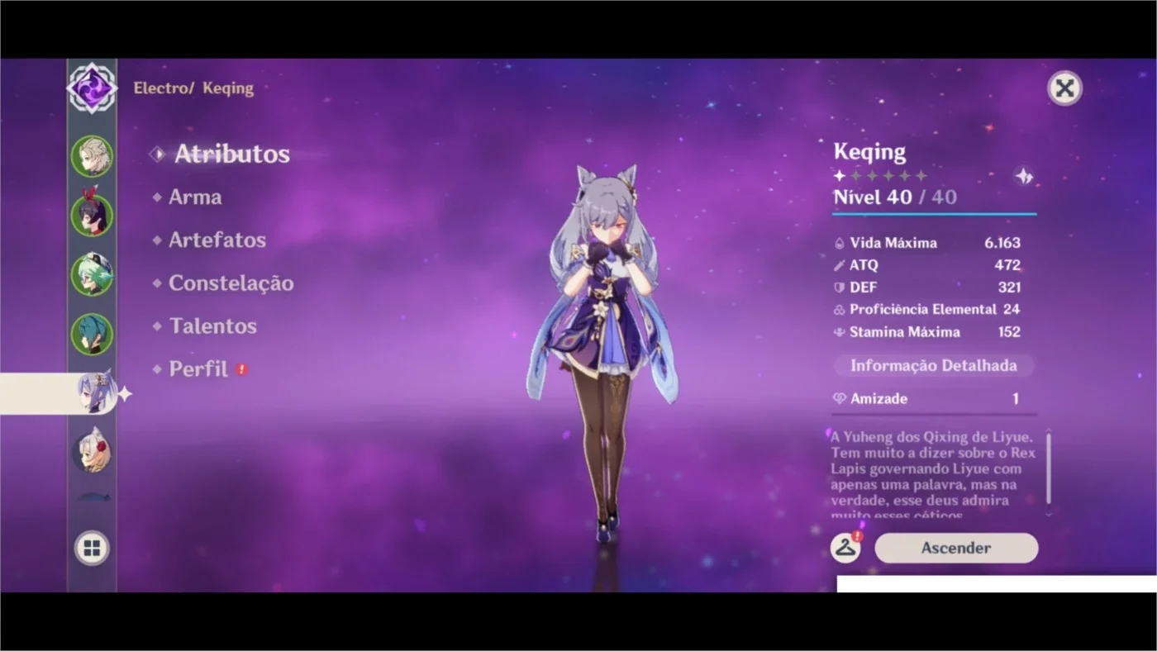1157x651 pixels.
Task: Click the description scrollbar
Action: (1049, 468)
